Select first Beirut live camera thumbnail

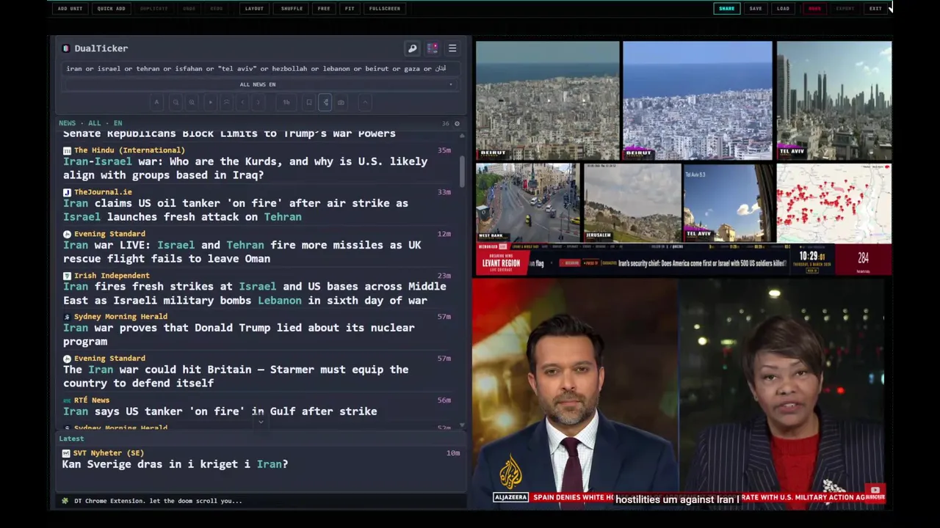[547, 100]
